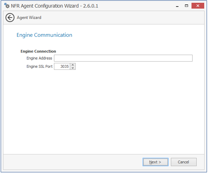Image resolution: width=208 pixels, height=173 pixels.
Task: Click the Engine SSL Port label
Action: 40,66
